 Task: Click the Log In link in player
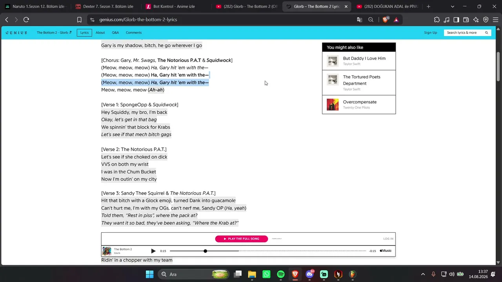pyautogui.click(x=388, y=239)
